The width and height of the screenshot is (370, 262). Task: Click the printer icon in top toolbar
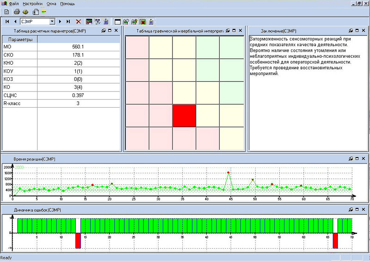[x=17, y=12]
